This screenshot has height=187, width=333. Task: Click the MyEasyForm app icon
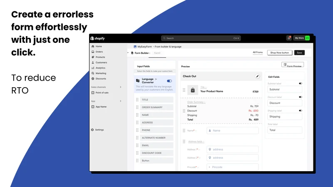[x=135, y=47]
